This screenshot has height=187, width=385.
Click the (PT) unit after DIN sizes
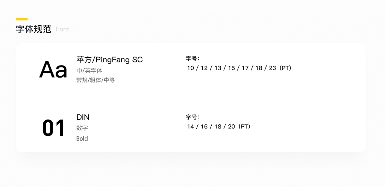pos(244,127)
